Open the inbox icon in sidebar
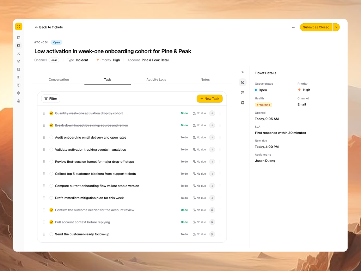The width and height of the screenshot is (361, 271). (x=19, y=37)
